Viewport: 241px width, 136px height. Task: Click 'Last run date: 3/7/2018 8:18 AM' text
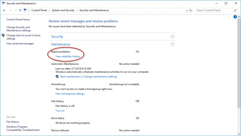pyautogui.click(x=73, y=69)
